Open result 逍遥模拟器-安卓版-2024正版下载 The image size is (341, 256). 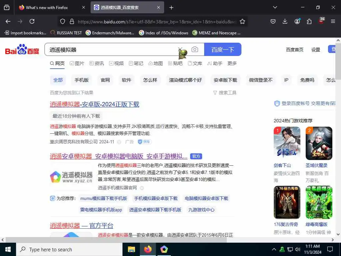(94, 104)
